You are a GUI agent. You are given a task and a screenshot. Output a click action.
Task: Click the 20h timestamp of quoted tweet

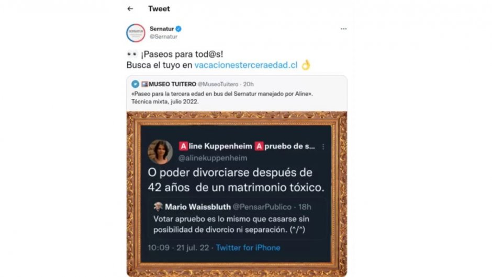(x=248, y=84)
